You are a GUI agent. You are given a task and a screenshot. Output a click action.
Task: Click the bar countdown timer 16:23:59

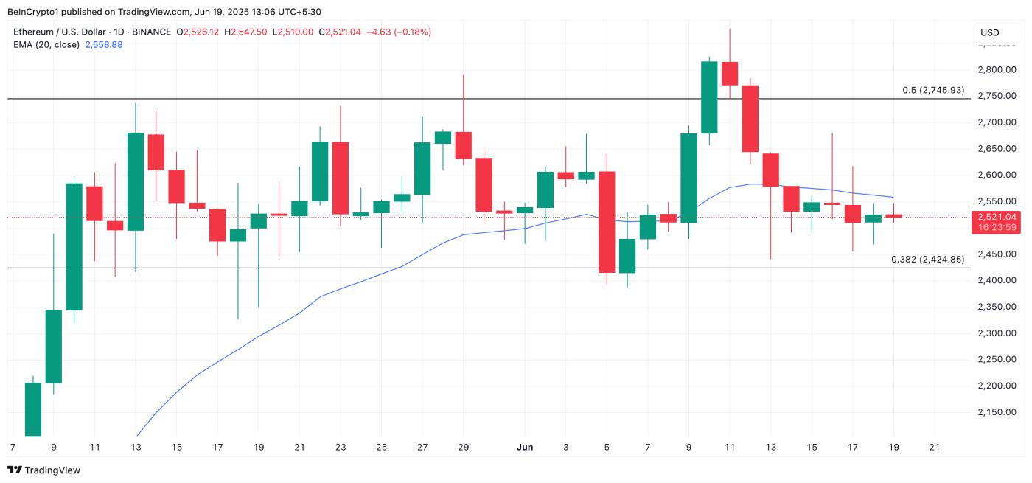click(x=996, y=227)
